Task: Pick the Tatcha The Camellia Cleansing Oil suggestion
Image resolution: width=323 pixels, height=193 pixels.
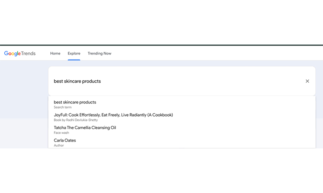Action: pos(182,130)
